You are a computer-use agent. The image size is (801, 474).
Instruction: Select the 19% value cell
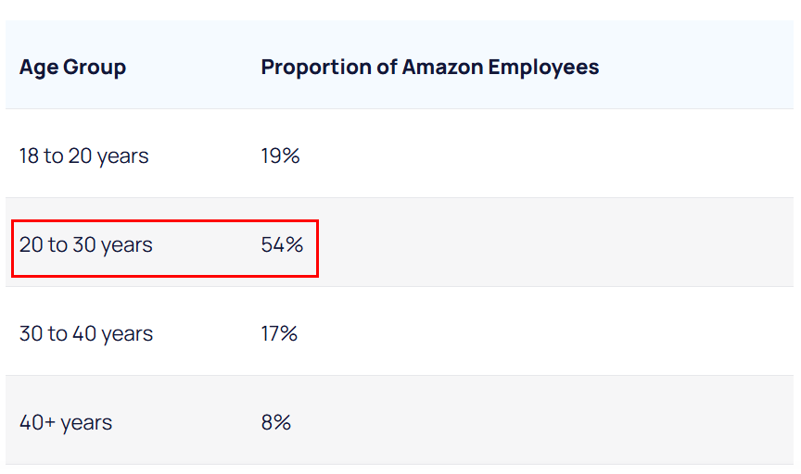coord(280,156)
